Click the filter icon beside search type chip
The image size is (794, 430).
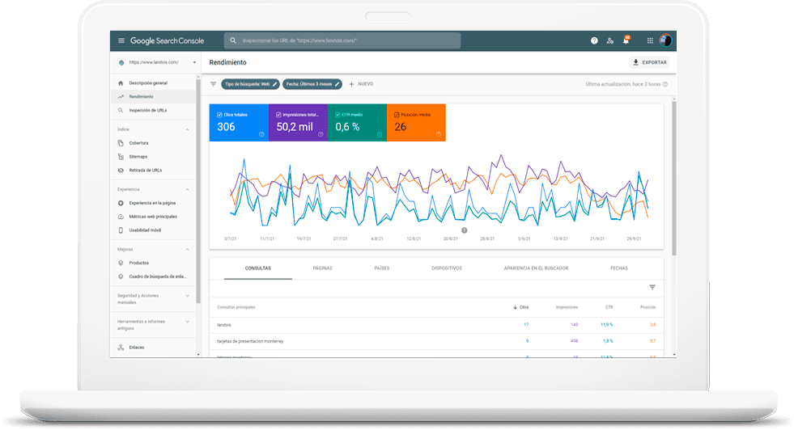(213, 84)
